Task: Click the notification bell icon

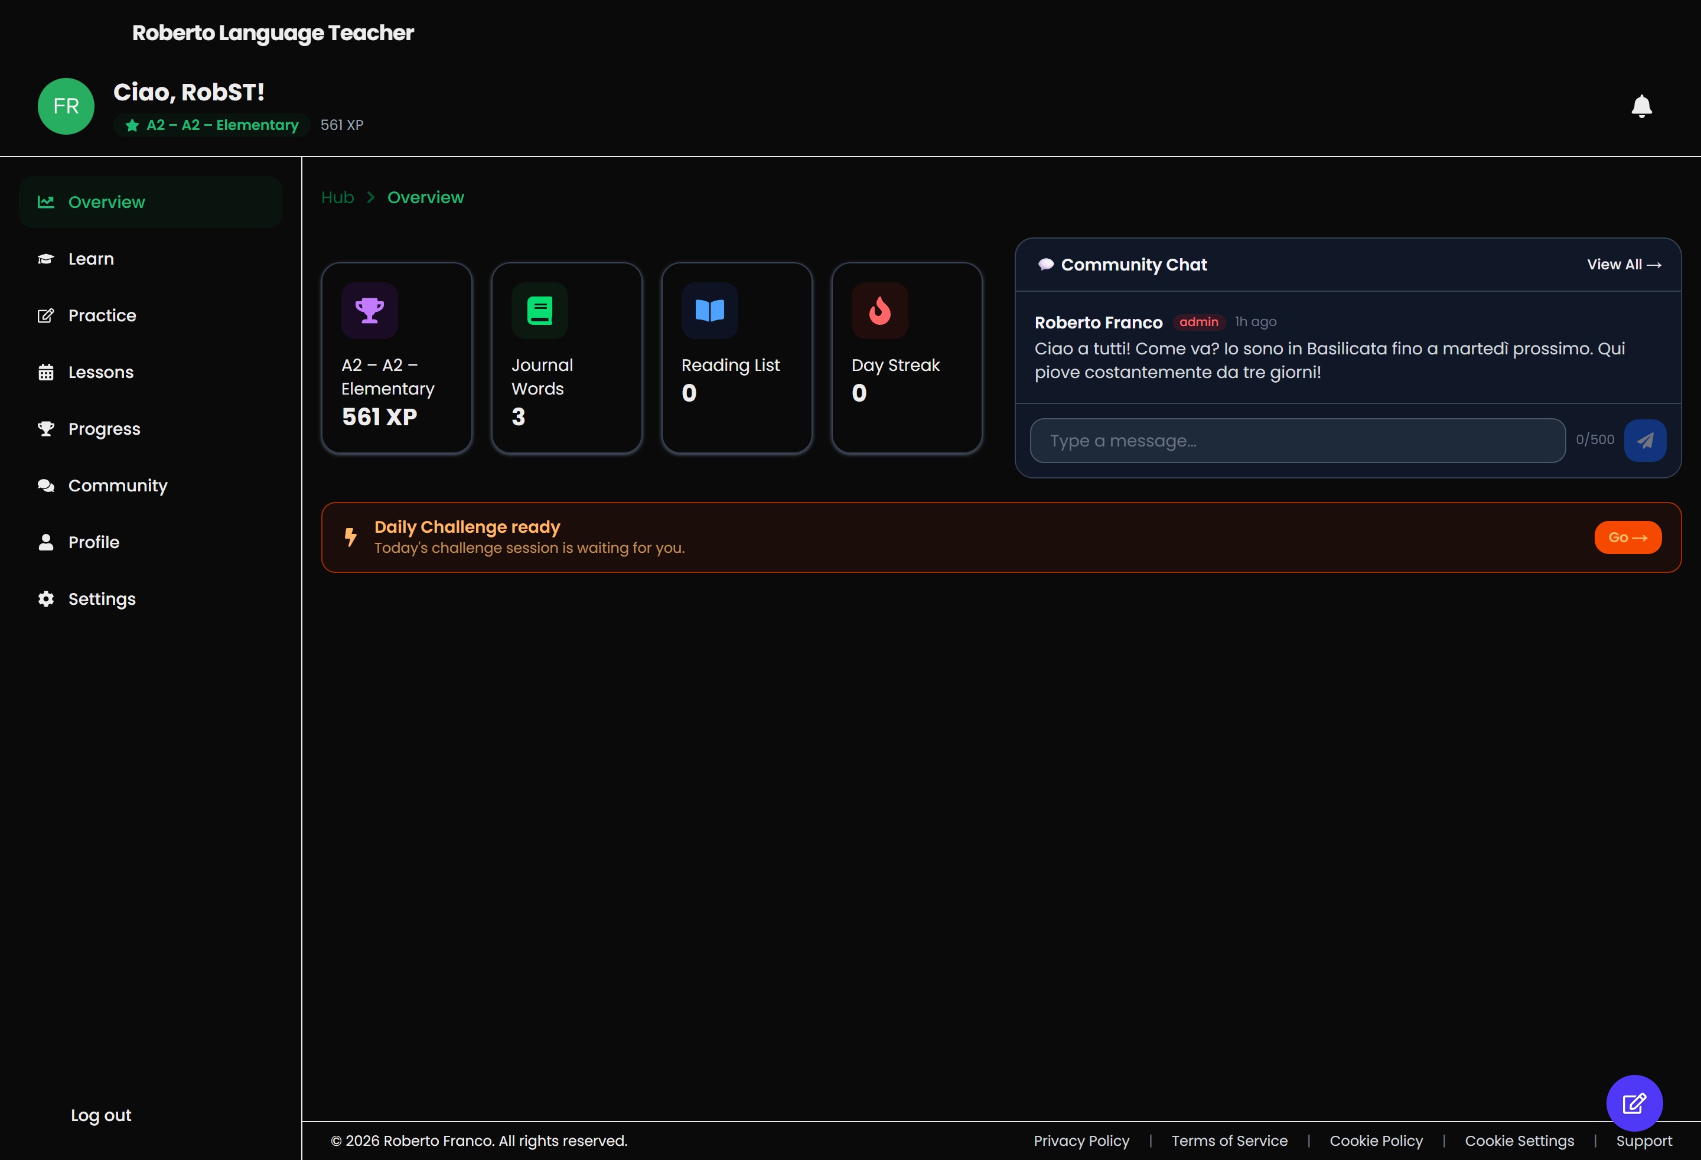Action: [1641, 107]
